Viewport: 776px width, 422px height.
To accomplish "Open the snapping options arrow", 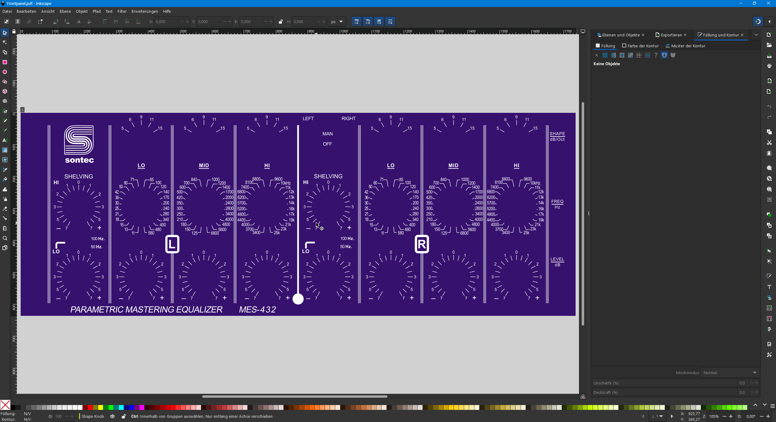I will 769,22.
